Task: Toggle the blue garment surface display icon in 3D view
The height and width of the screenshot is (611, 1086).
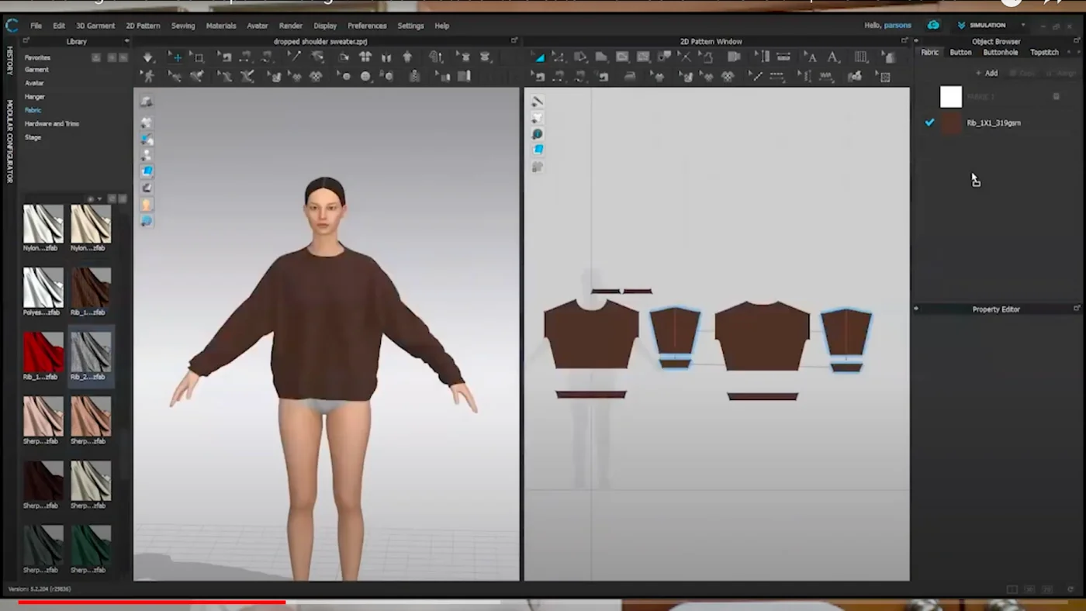Action: pyautogui.click(x=147, y=171)
